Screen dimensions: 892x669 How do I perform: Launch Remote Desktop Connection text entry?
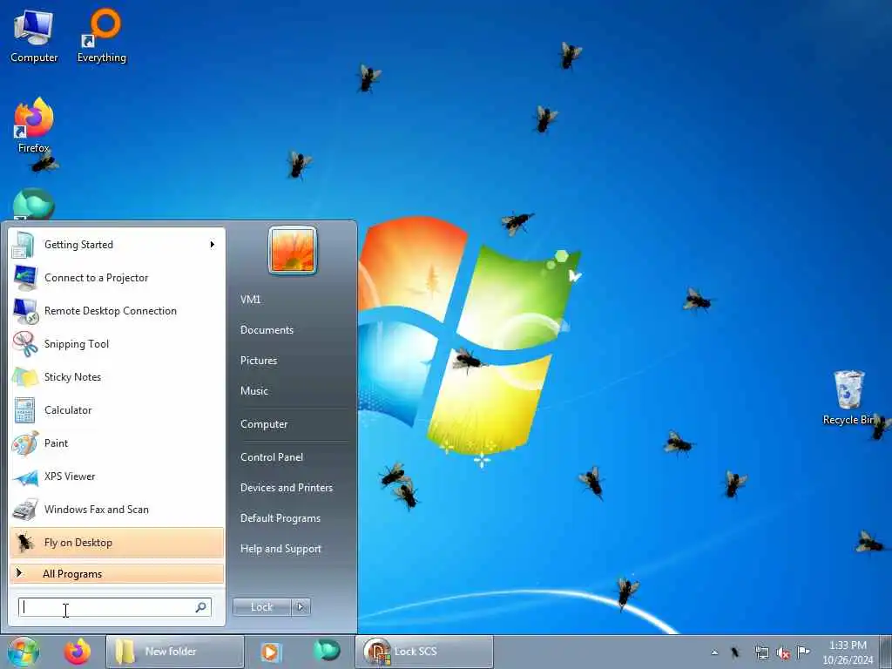point(111,311)
